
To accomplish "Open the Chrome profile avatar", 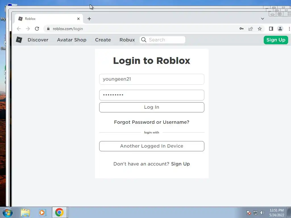I will [280, 29].
